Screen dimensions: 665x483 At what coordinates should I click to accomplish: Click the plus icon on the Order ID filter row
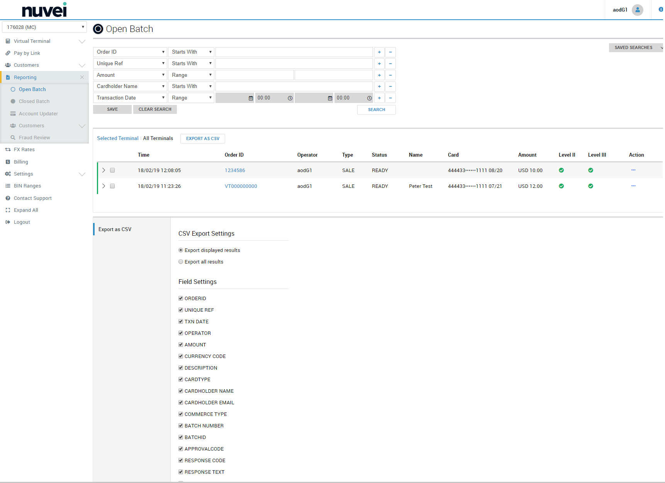[x=379, y=52]
